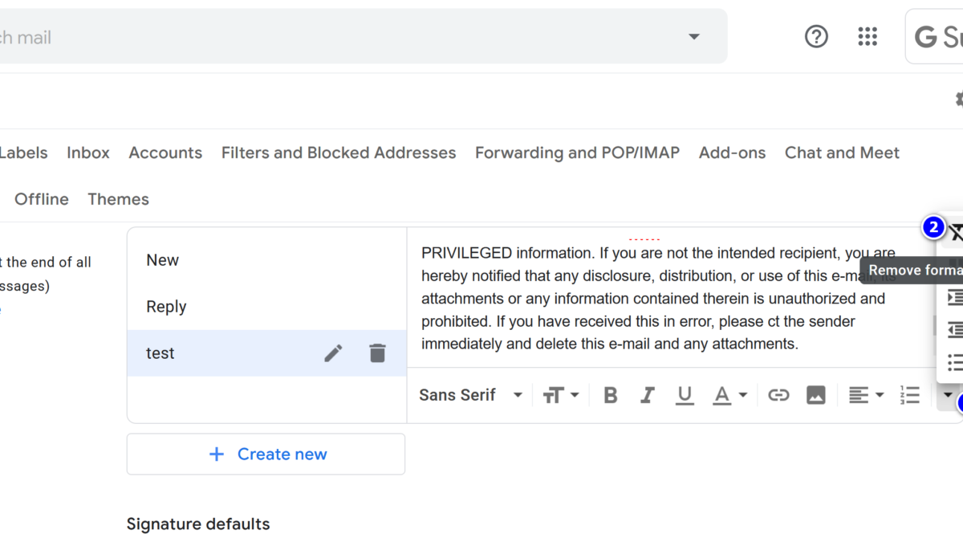Apply italic formatting
Image resolution: width=963 pixels, height=542 pixels.
pyautogui.click(x=648, y=394)
